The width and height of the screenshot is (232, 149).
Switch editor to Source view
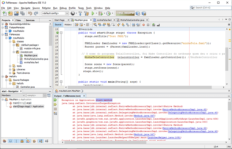[x=58, y=25]
